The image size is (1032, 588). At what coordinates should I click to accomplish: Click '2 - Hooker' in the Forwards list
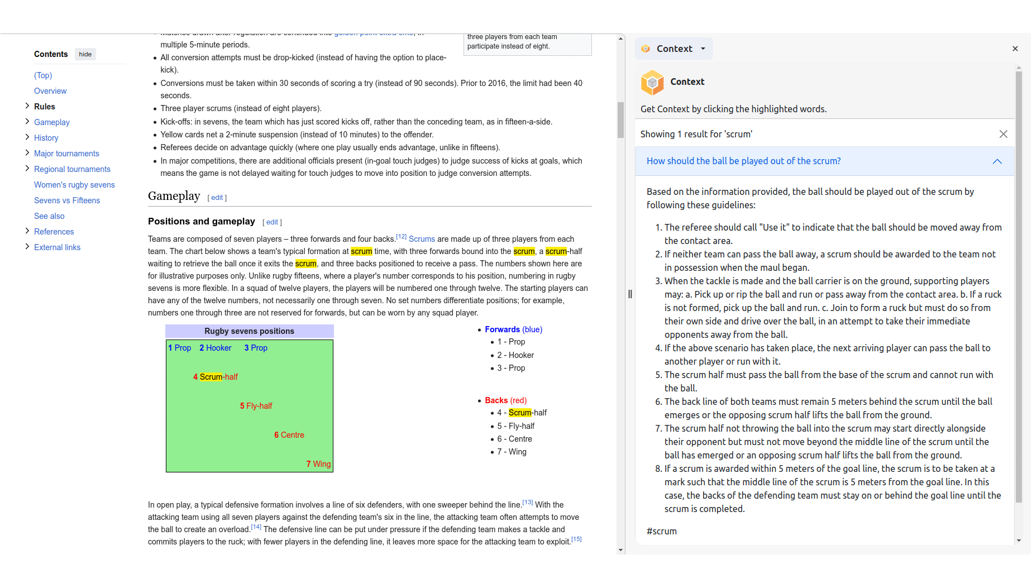(515, 355)
